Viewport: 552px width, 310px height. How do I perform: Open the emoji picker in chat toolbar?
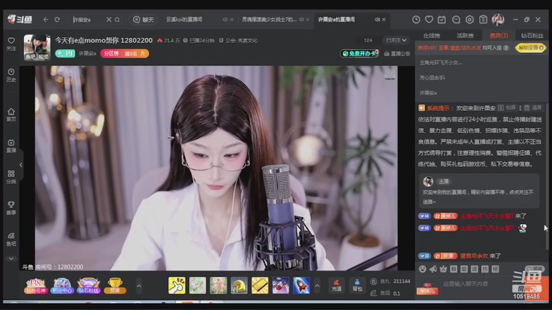(422, 269)
